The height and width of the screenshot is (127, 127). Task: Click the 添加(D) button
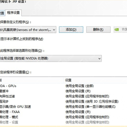click(71, 30)
